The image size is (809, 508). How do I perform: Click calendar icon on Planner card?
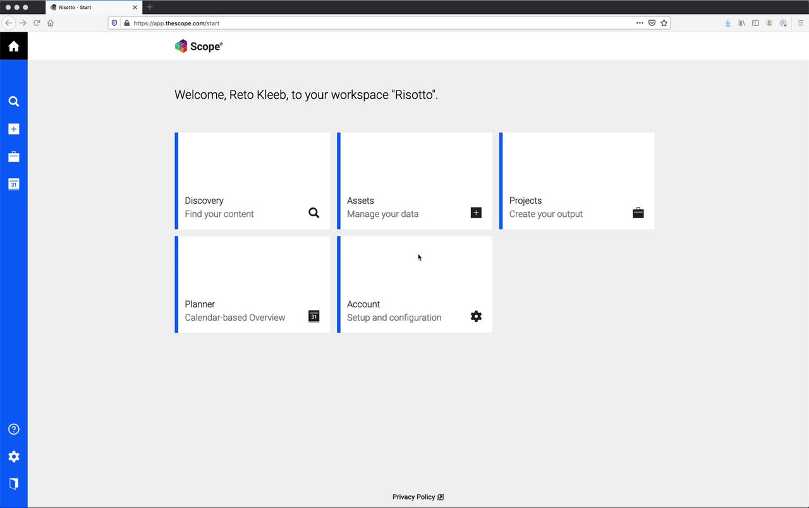pos(314,316)
